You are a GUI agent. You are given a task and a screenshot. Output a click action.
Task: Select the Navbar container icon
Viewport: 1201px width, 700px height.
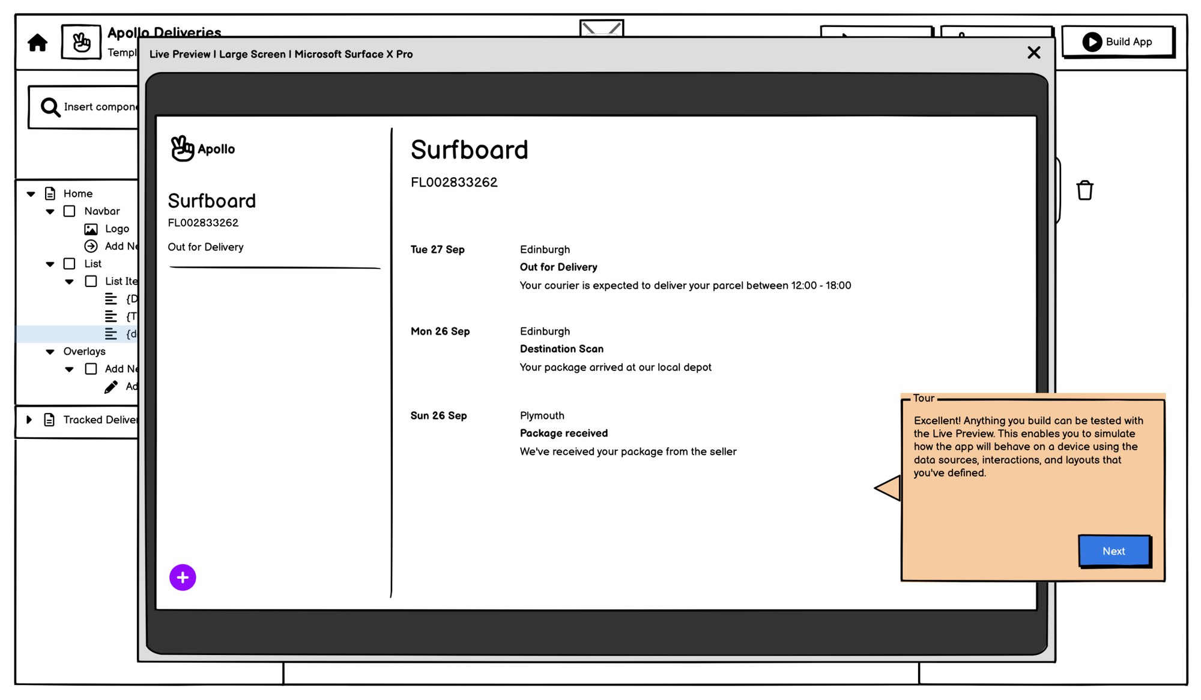70,211
